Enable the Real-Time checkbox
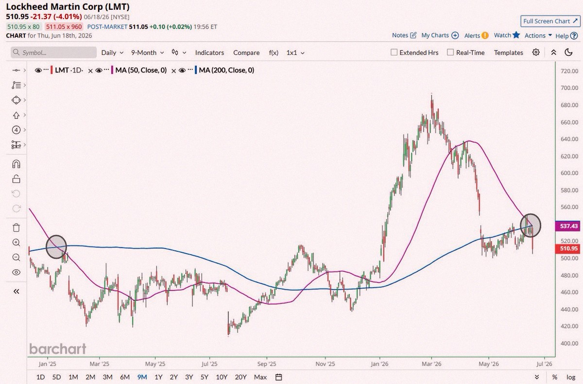 click(x=450, y=52)
